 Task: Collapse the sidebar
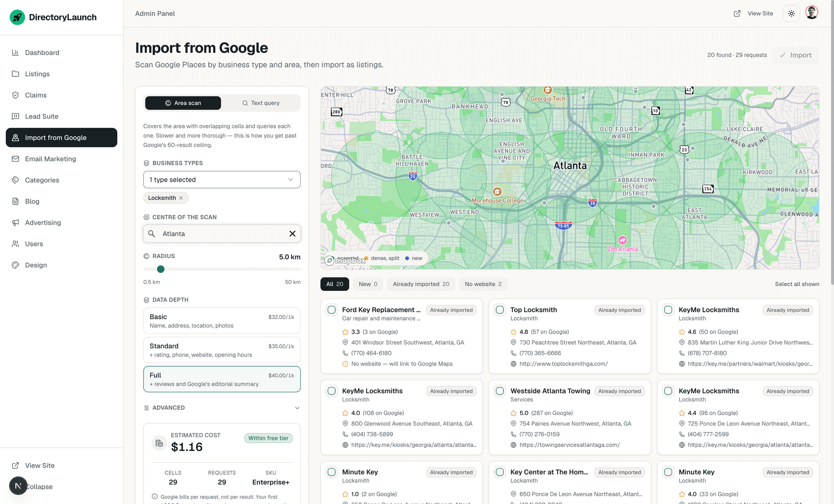[x=39, y=487]
